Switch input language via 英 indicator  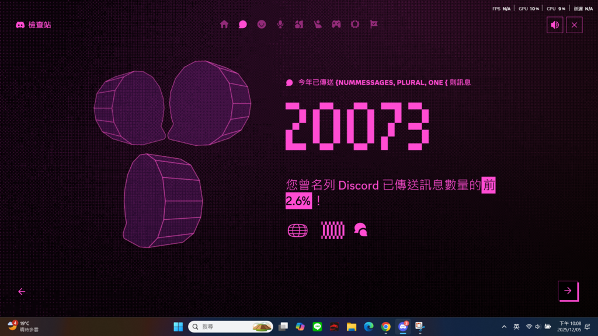click(516, 327)
